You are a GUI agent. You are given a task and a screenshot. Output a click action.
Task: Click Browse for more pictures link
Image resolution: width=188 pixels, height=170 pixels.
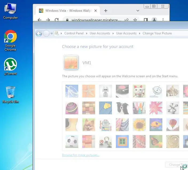click(81, 155)
